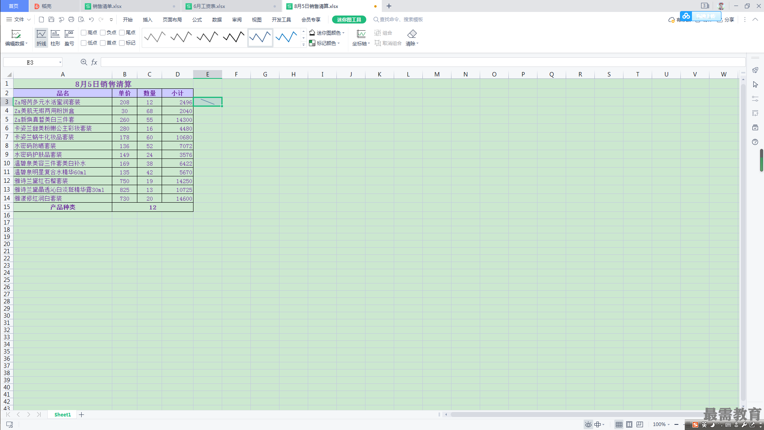Screen dimensions: 764x430
Task: Click the zoom magnifier icon beside formula bar
Action: pos(84,62)
